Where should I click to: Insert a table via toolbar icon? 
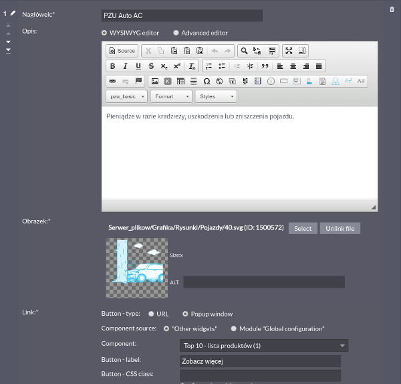tap(180, 82)
